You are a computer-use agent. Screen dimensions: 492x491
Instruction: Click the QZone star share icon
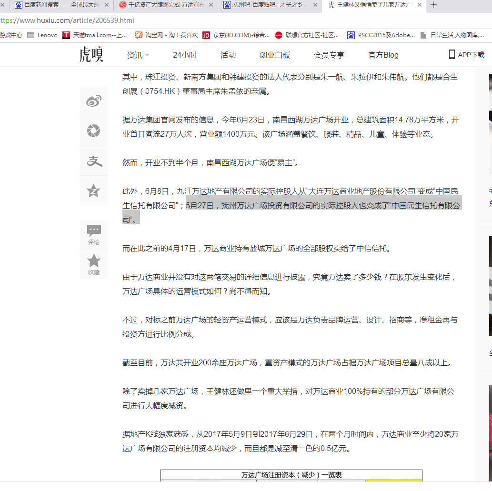pyautogui.click(x=93, y=191)
